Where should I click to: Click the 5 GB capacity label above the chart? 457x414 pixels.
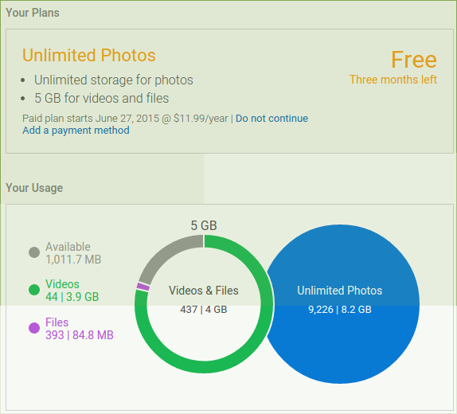204,225
